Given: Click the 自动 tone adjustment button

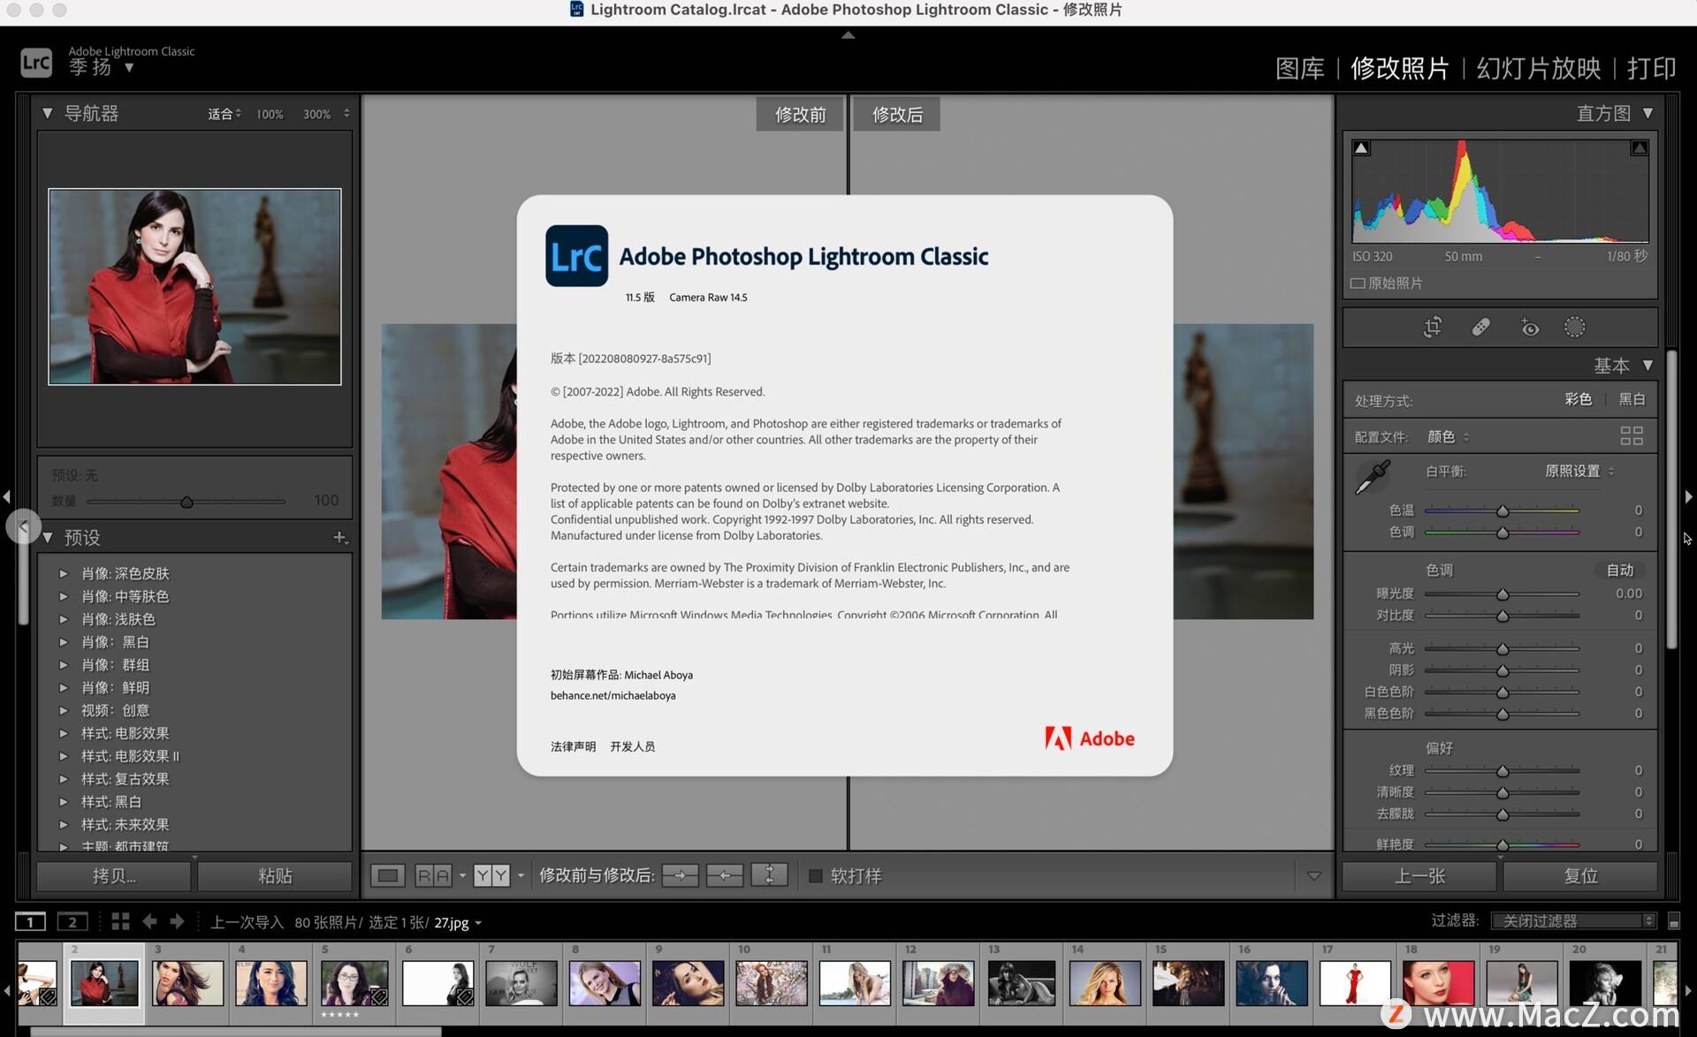Looking at the screenshot, I should point(1620,570).
